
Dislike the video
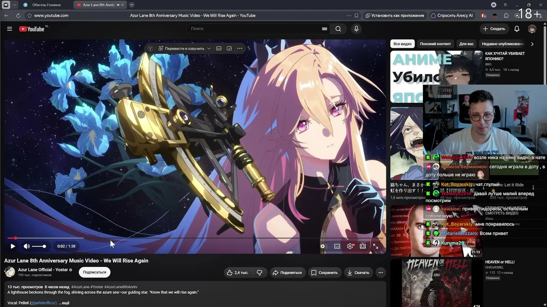259,272
